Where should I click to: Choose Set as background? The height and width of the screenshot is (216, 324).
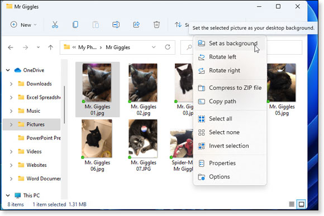(230, 44)
